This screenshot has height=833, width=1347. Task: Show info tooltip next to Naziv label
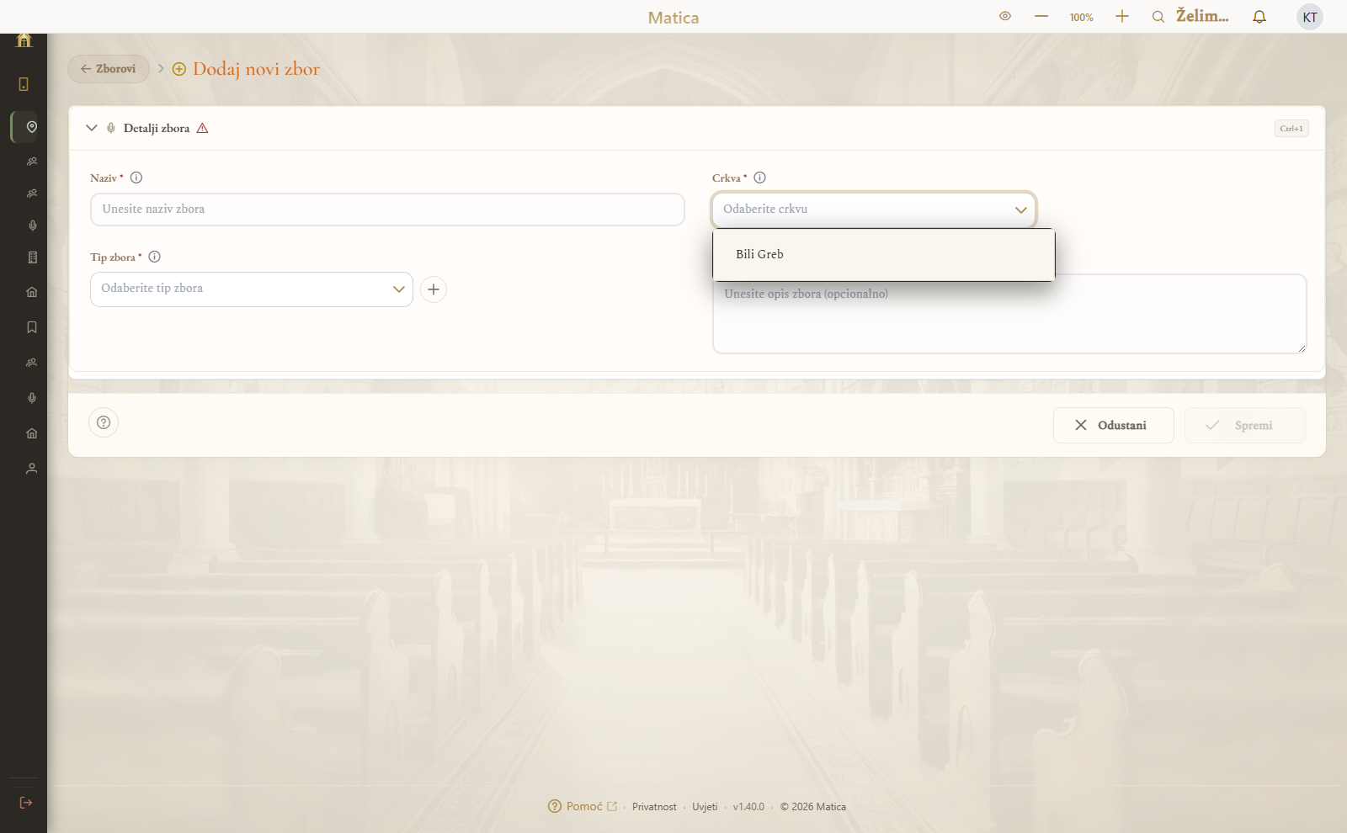click(x=136, y=178)
